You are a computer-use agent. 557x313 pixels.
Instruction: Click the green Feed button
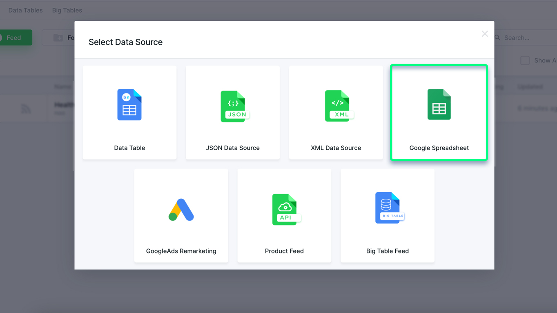[x=16, y=38]
